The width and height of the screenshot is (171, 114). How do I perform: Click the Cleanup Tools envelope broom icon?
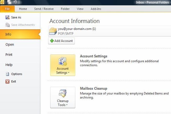coord(63,93)
